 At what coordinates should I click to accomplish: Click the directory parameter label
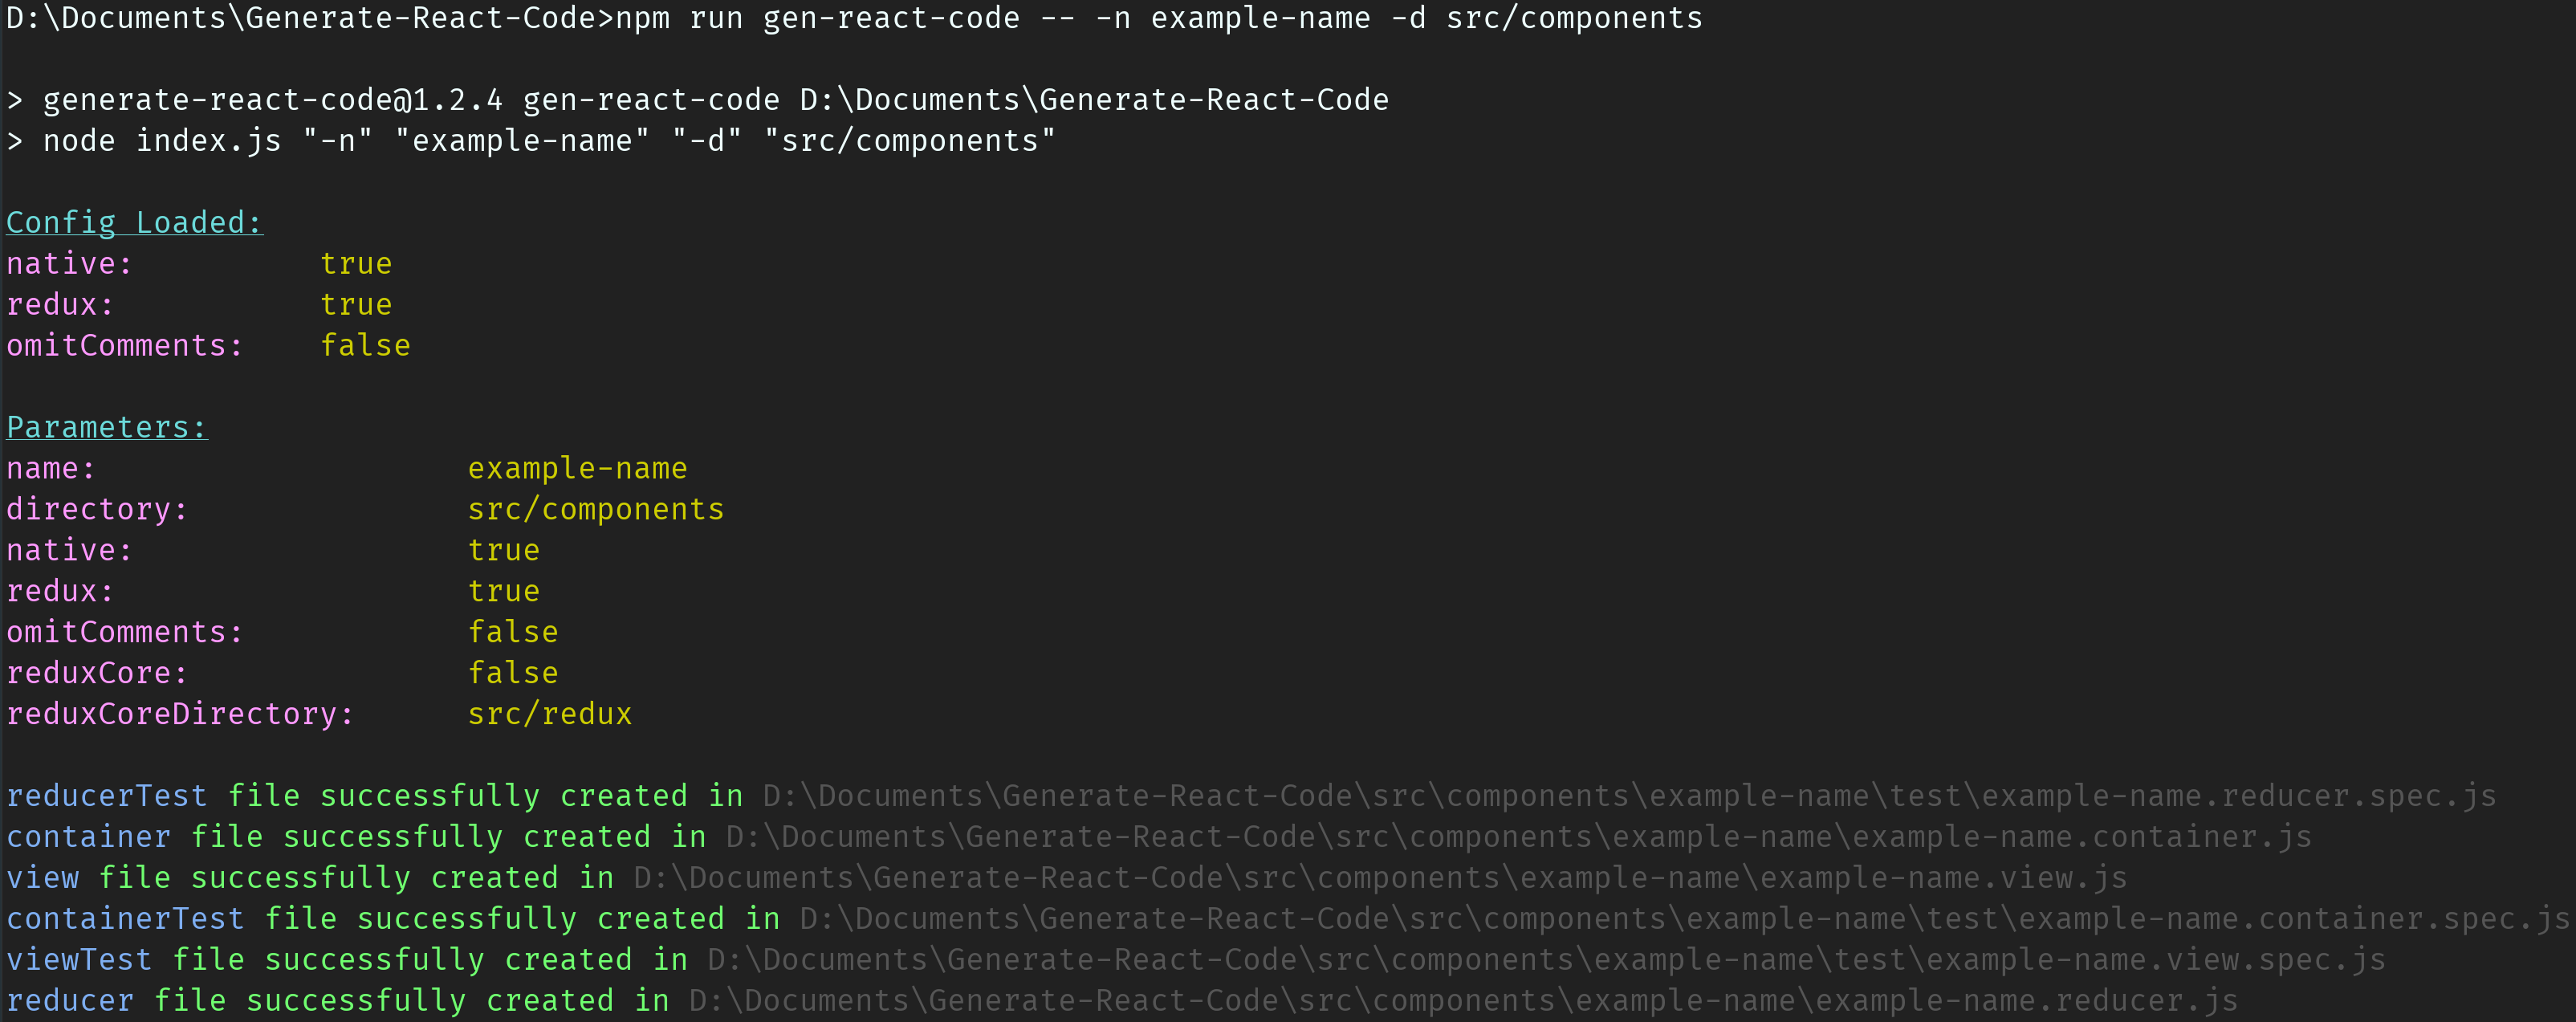[96, 510]
